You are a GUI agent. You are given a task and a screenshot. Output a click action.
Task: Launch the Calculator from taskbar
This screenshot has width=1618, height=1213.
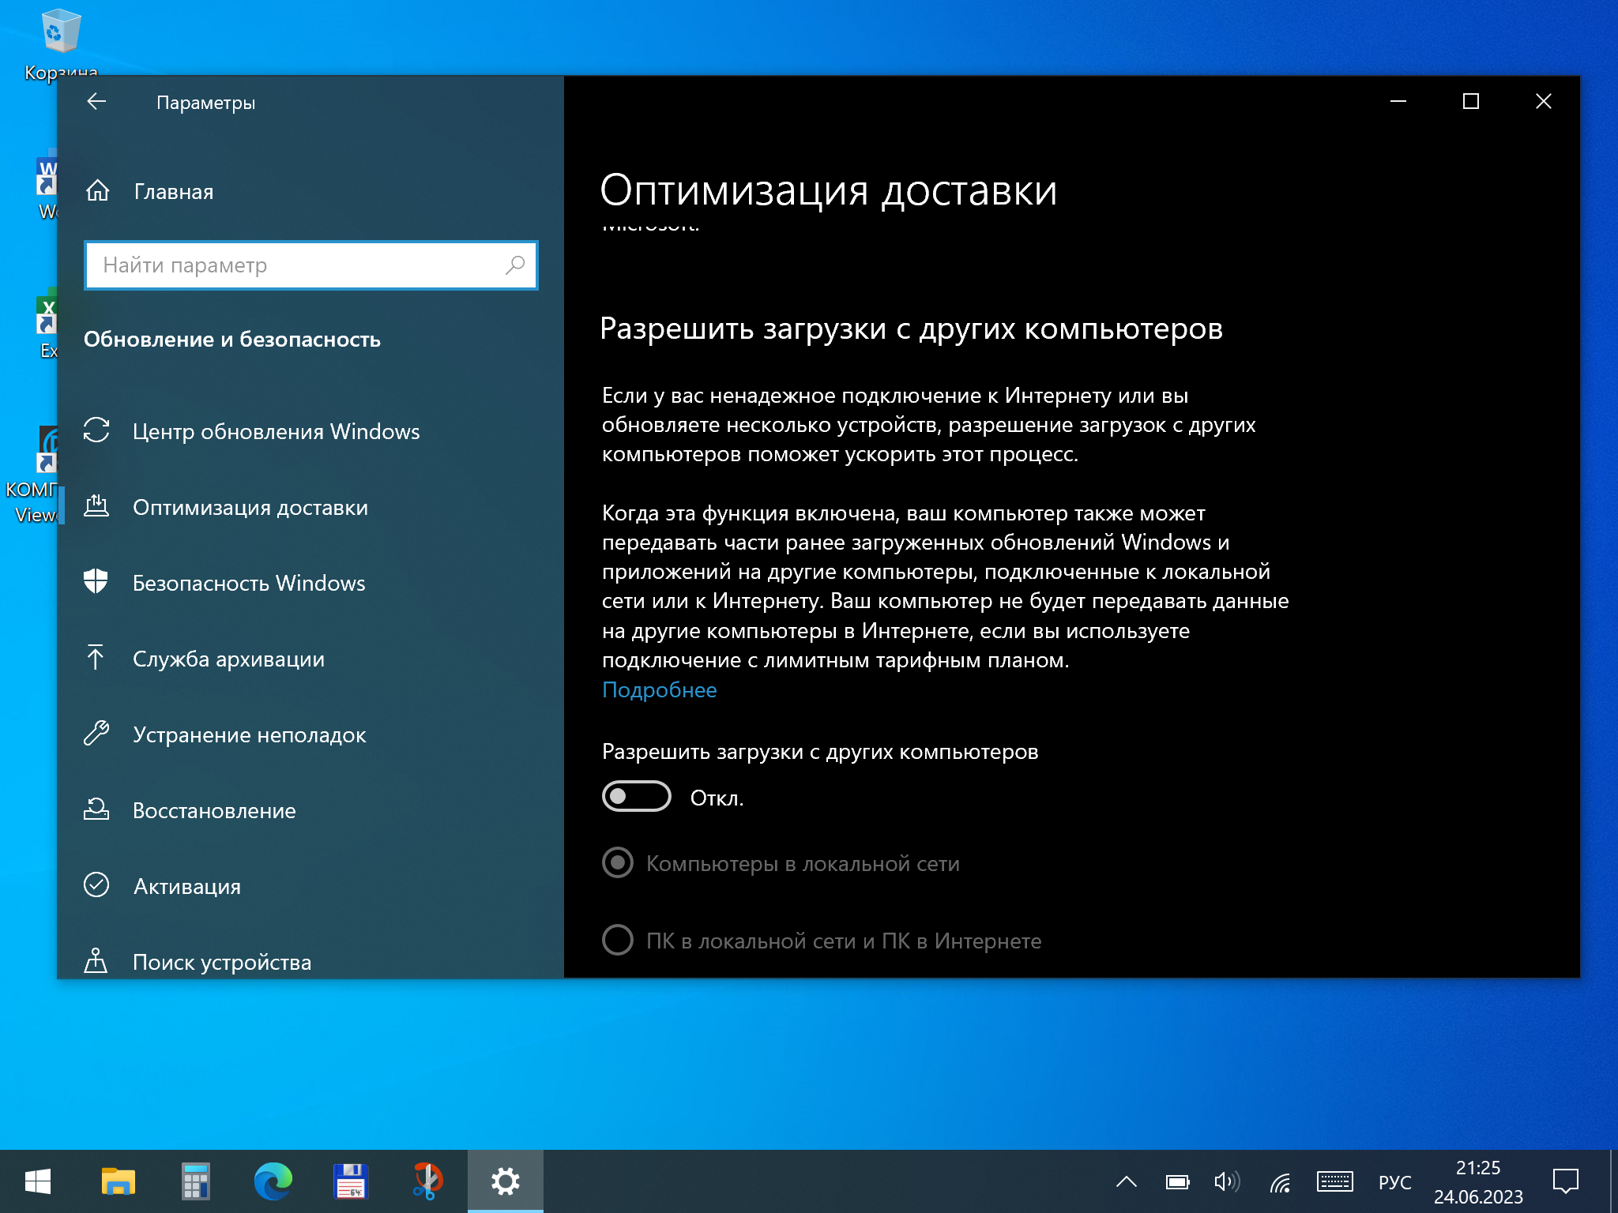coord(196,1181)
